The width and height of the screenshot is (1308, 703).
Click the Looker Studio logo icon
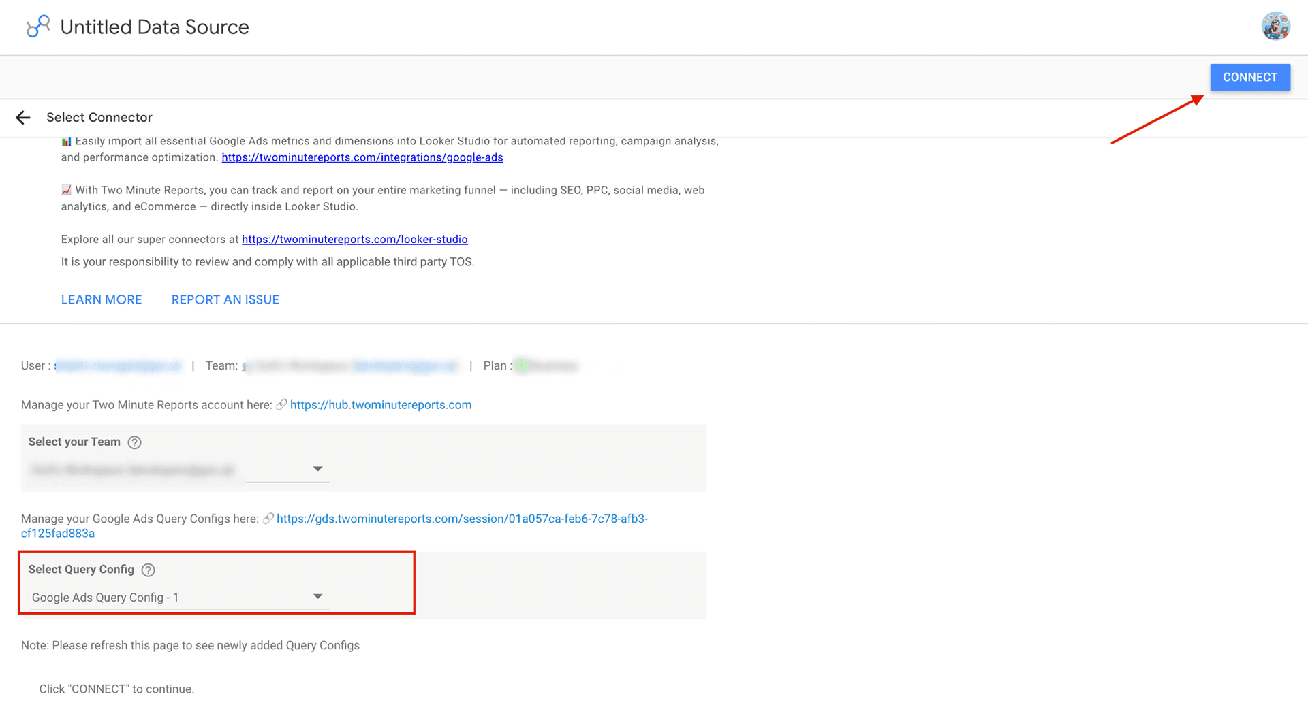coord(38,27)
